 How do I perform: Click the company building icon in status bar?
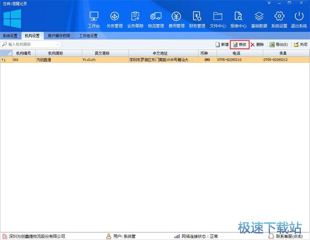click(5, 236)
